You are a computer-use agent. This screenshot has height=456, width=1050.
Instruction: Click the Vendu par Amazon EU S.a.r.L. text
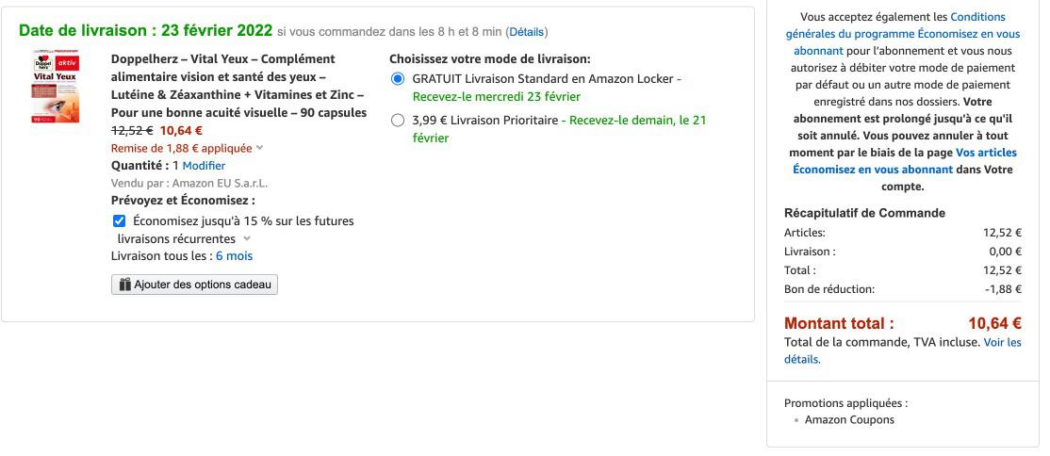[189, 183]
